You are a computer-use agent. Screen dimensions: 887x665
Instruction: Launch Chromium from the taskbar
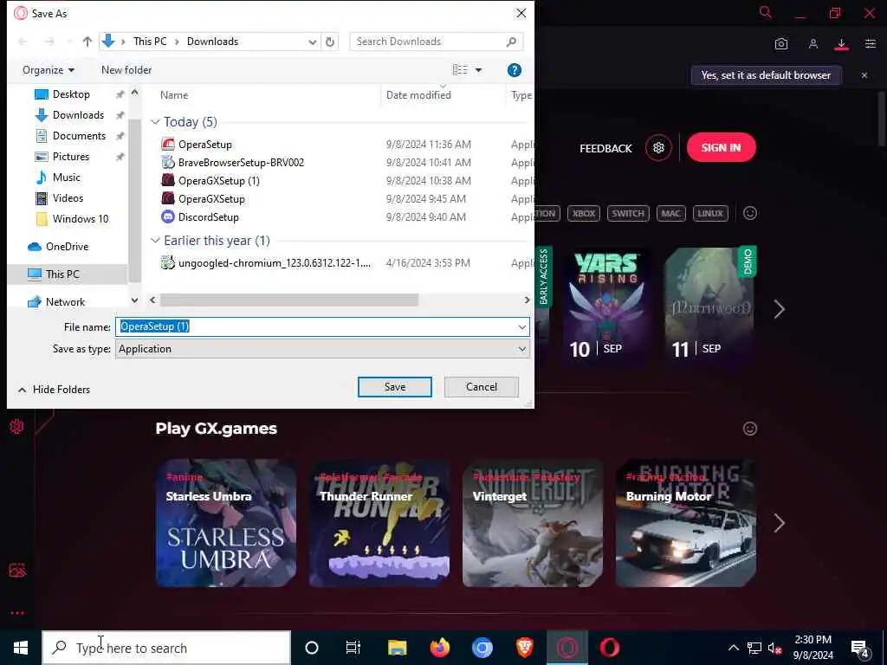482,648
